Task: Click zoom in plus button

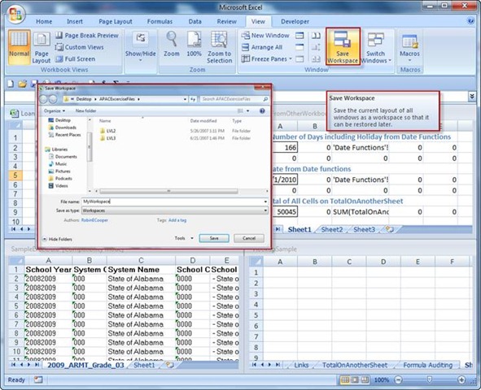Action: [461, 380]
